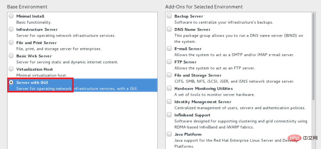Screen dimensions: 321x149
Task: Select Server with GUI radio button
Action: 11,82
